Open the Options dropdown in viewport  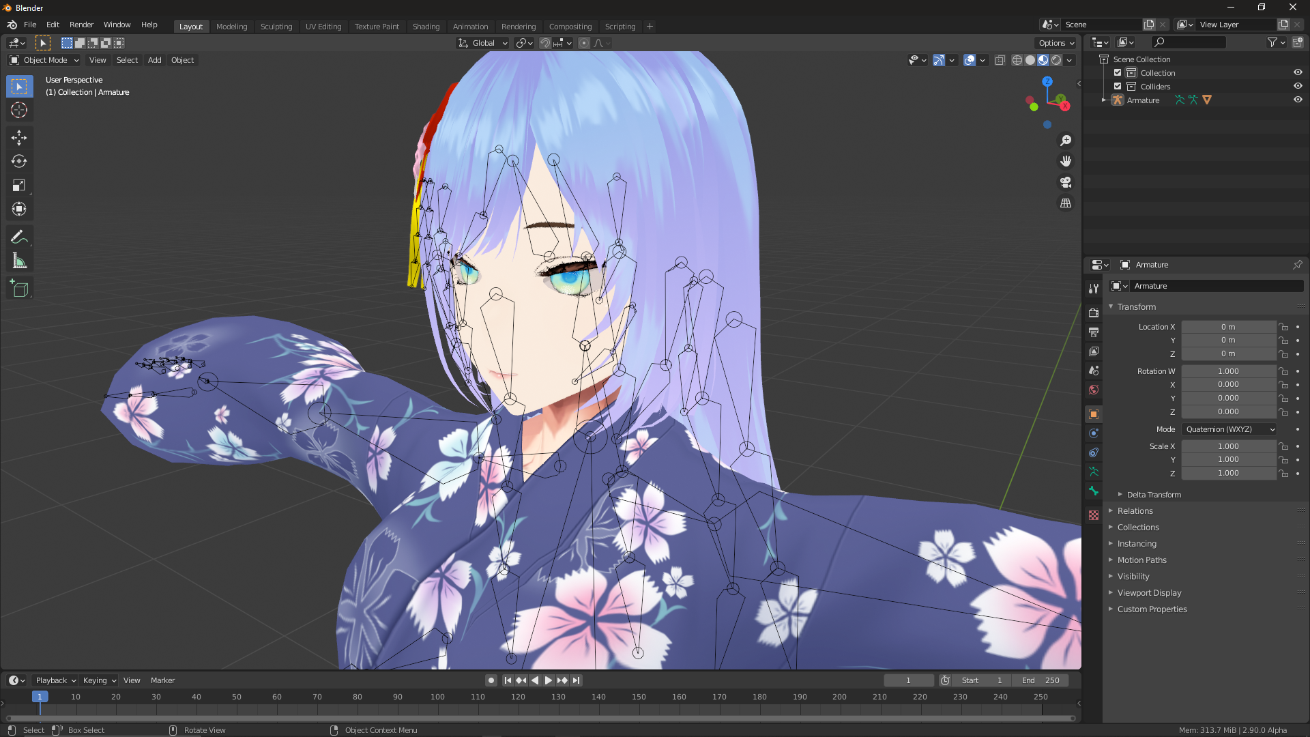(1056, 43)
